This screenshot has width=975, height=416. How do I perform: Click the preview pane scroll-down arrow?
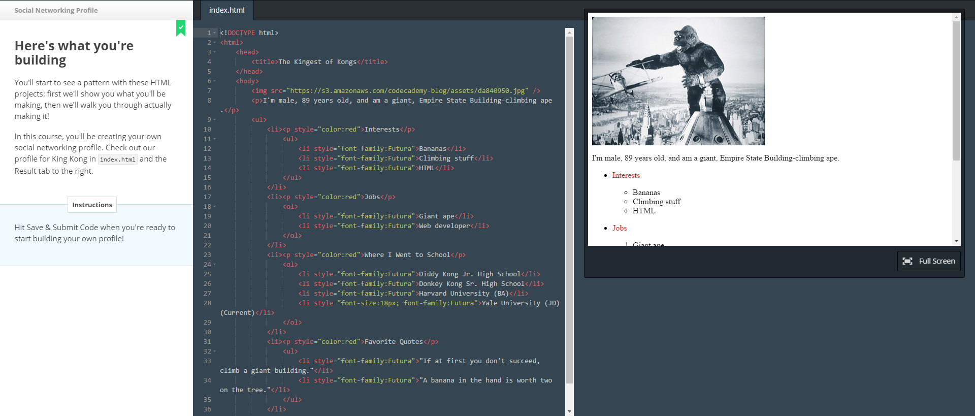tap(956, 241)
